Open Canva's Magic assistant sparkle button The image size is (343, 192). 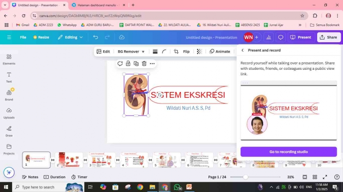point(9,172)
